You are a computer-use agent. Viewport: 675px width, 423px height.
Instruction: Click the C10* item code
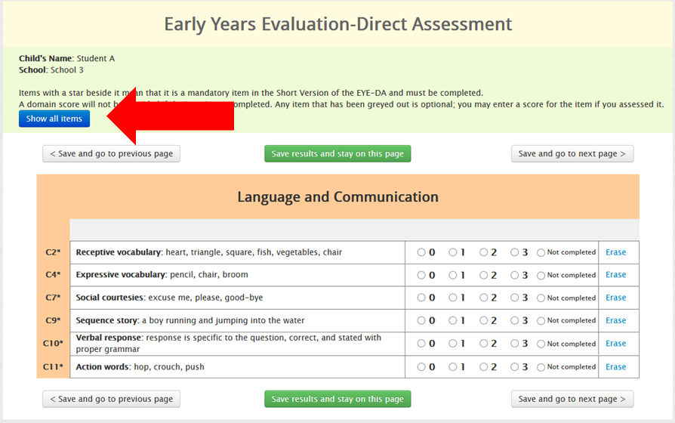pos(53,344)
